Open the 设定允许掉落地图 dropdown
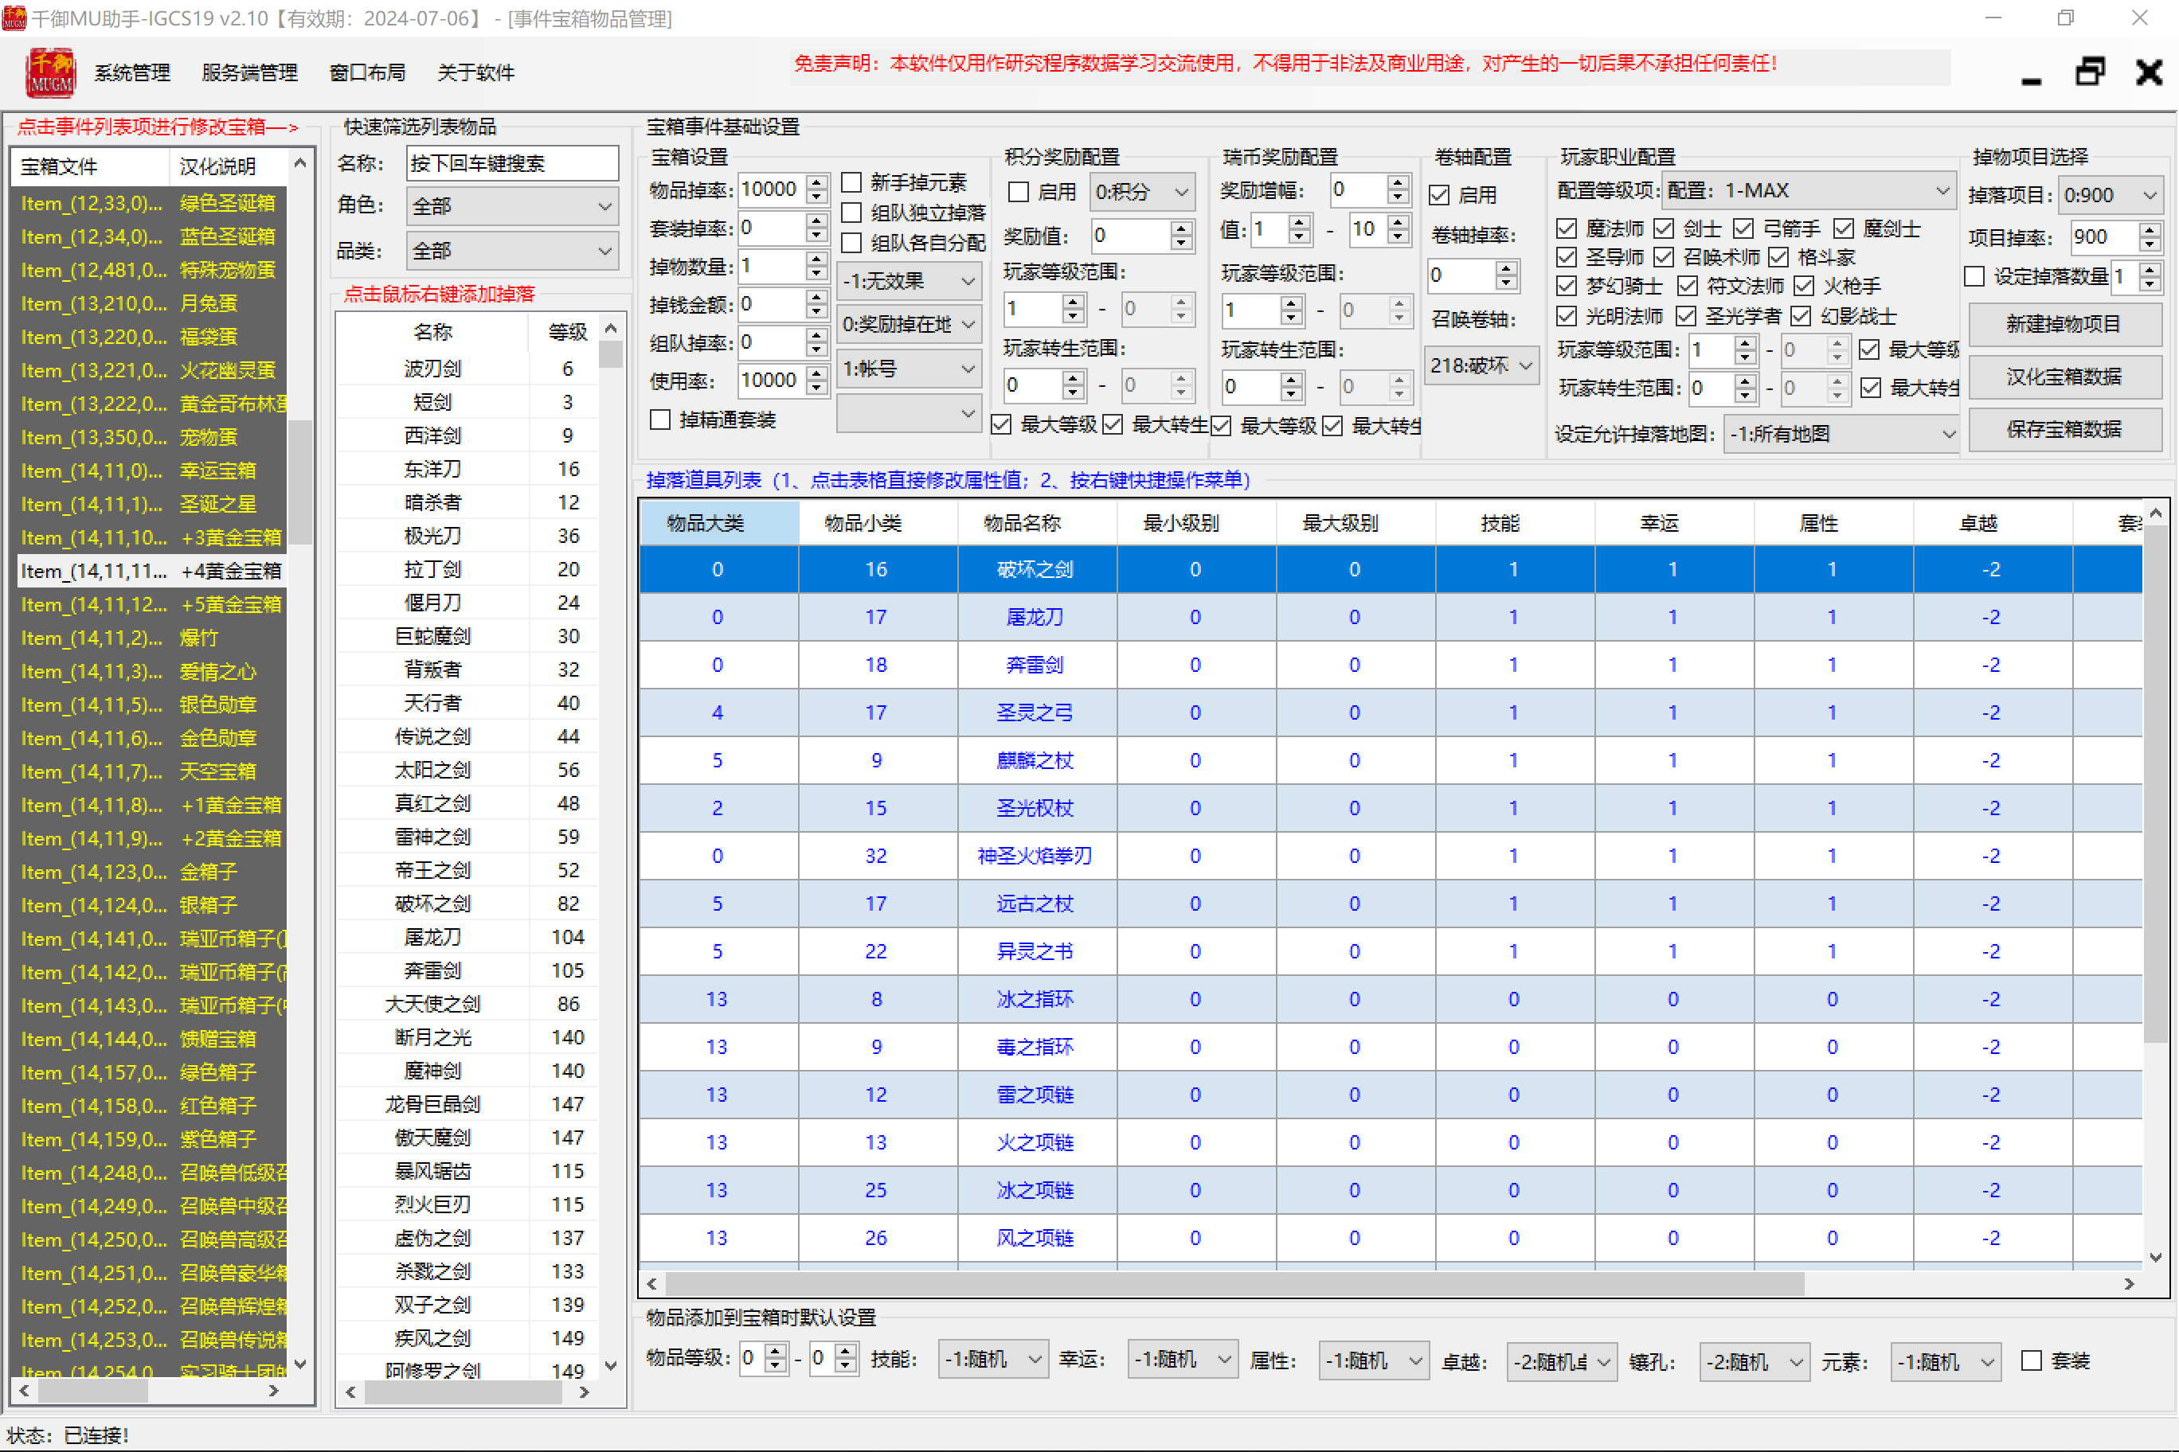Screen dimensions: 2179x1452 [x=1840, y=433]
